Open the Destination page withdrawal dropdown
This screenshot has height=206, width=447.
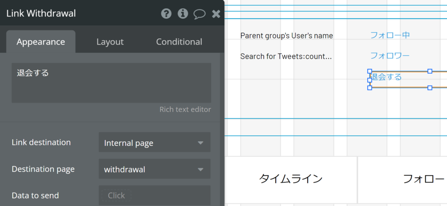[155, 169]
